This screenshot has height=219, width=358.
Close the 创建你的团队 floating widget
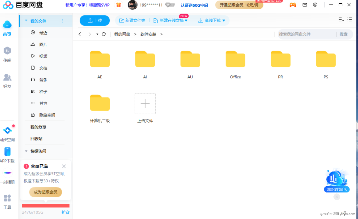point(337,197)
